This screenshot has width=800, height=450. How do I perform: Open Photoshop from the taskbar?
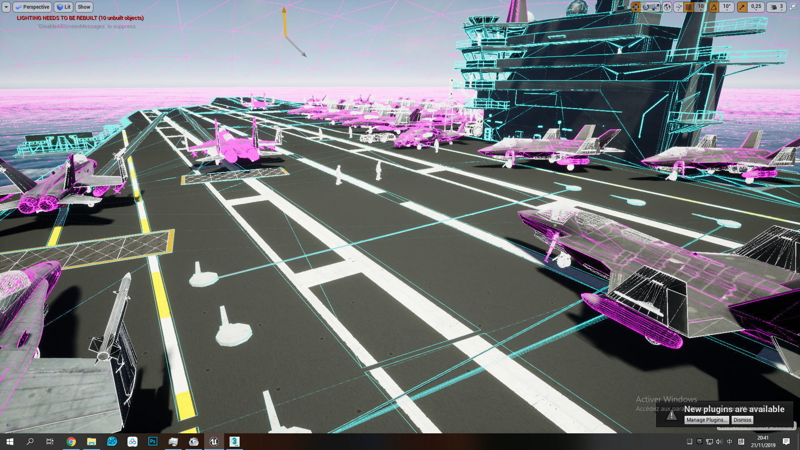[x=153, y=441]
